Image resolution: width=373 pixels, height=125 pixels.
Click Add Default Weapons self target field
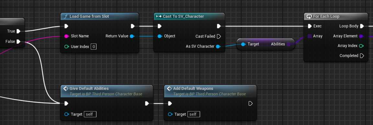[194, 114]
